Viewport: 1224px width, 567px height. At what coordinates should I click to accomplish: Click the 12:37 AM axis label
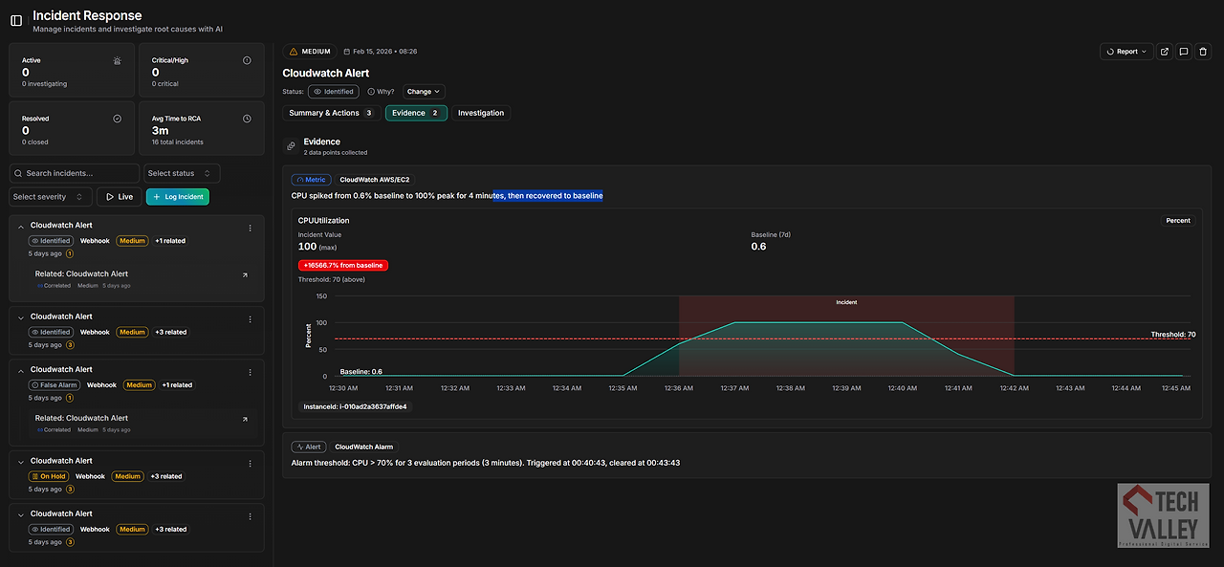tap(734, 388)
